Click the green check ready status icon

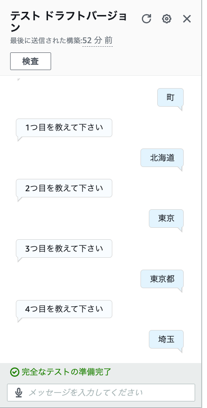click(x=15, y=372)
